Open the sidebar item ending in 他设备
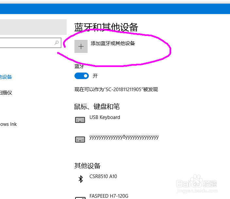The image size is (230, 199). 6,77
